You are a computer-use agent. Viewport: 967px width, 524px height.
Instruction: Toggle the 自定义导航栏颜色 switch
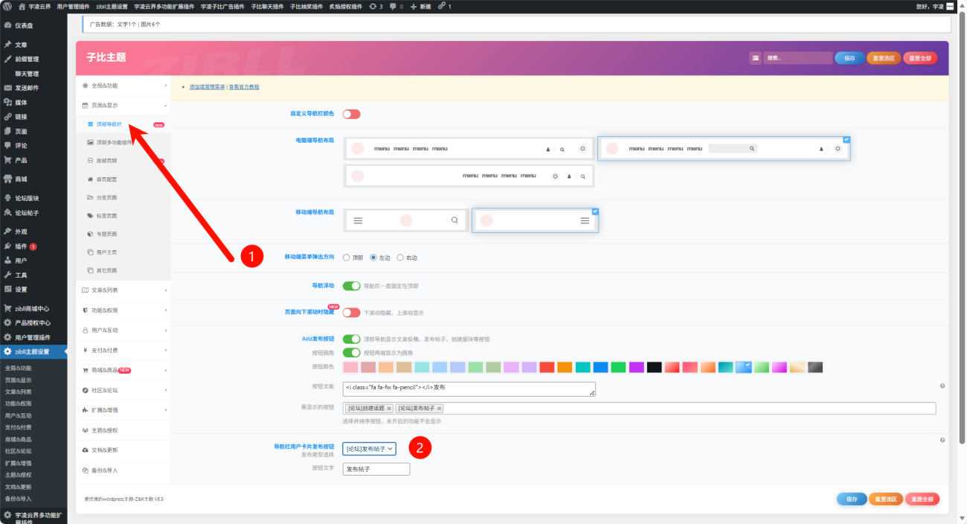coord(351,114)
